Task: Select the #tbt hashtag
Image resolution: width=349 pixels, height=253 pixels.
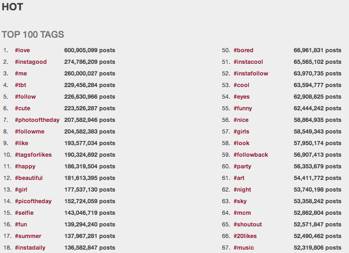Action: pos(21,85)
